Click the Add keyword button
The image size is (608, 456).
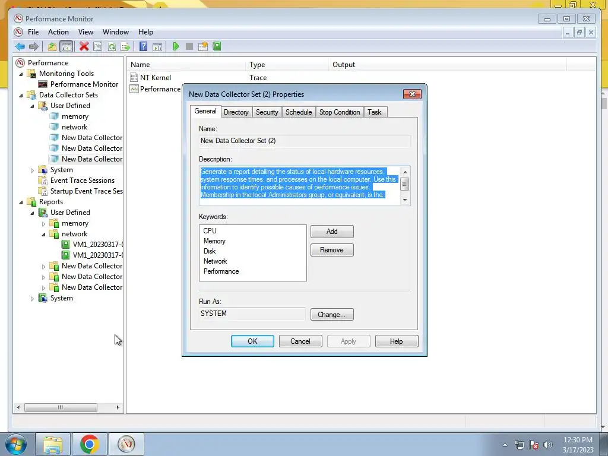coord(332,232)
